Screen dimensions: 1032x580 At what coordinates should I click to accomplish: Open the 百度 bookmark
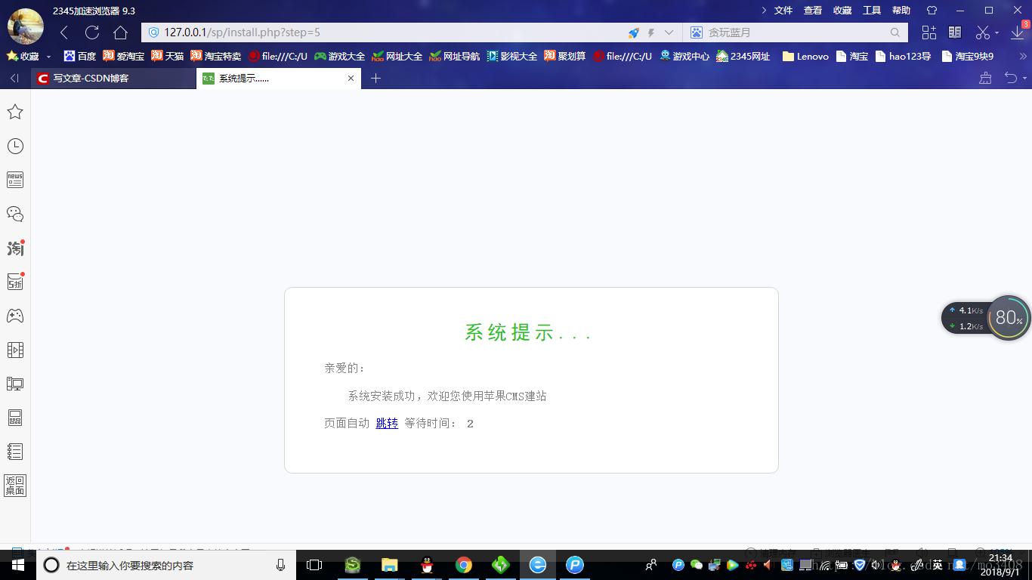click(80, 57)
